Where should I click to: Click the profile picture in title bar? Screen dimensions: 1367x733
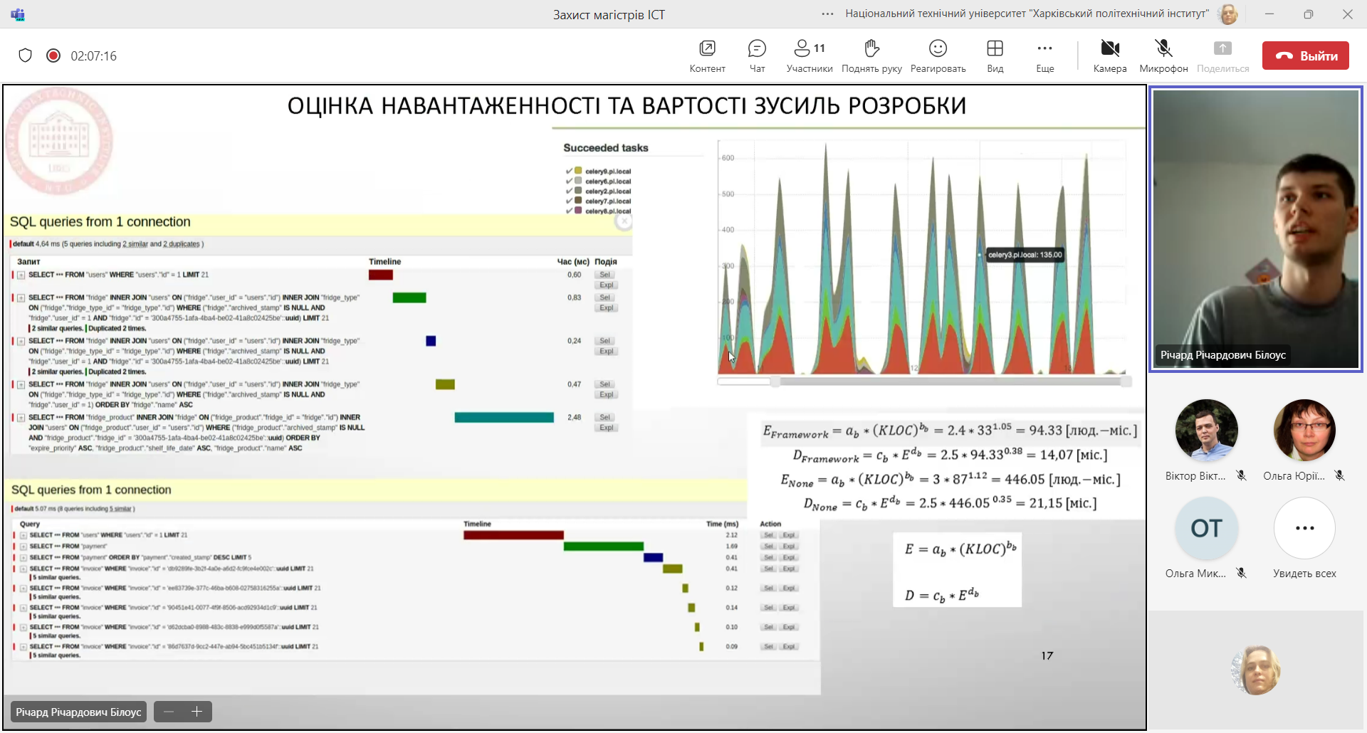coord(1228,14)
